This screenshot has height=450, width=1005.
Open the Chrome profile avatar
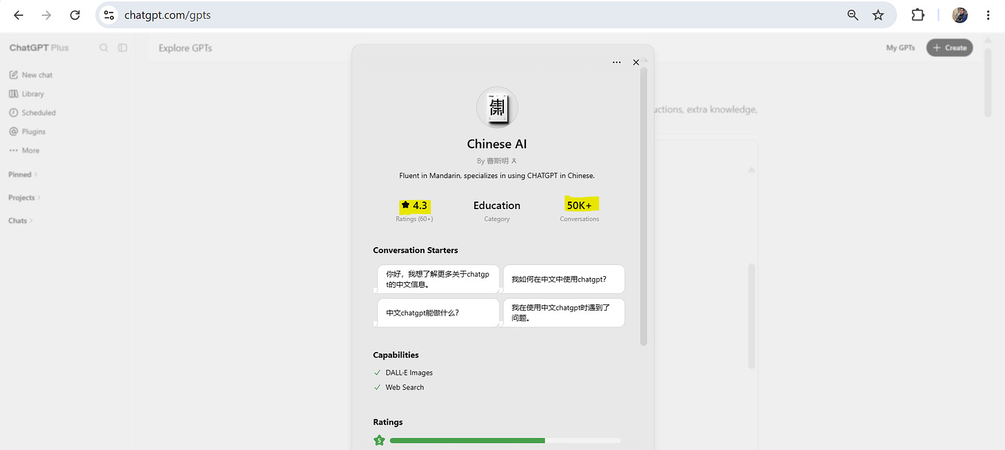tap(959, 15)
